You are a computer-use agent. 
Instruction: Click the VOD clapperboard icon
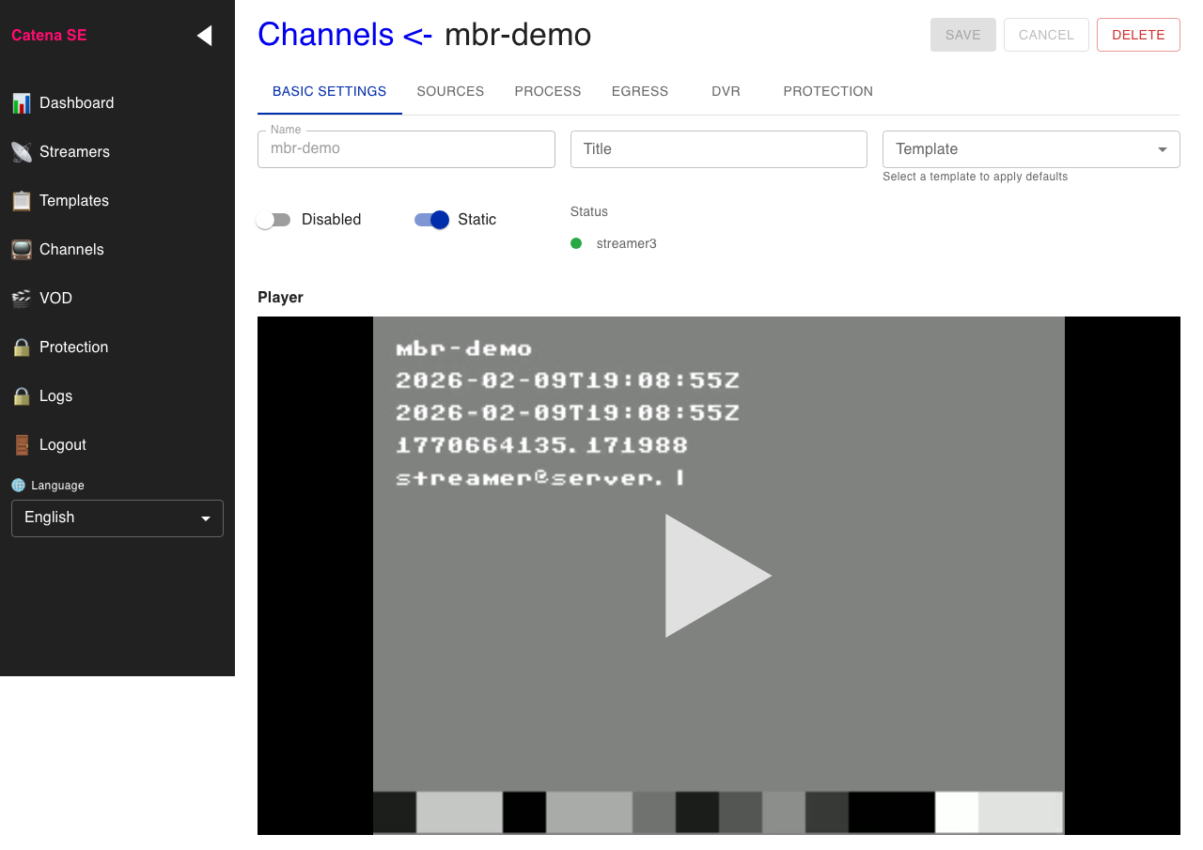21,299
